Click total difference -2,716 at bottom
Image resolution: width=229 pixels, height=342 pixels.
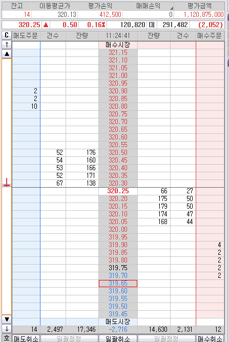click(x=118, y=329)
